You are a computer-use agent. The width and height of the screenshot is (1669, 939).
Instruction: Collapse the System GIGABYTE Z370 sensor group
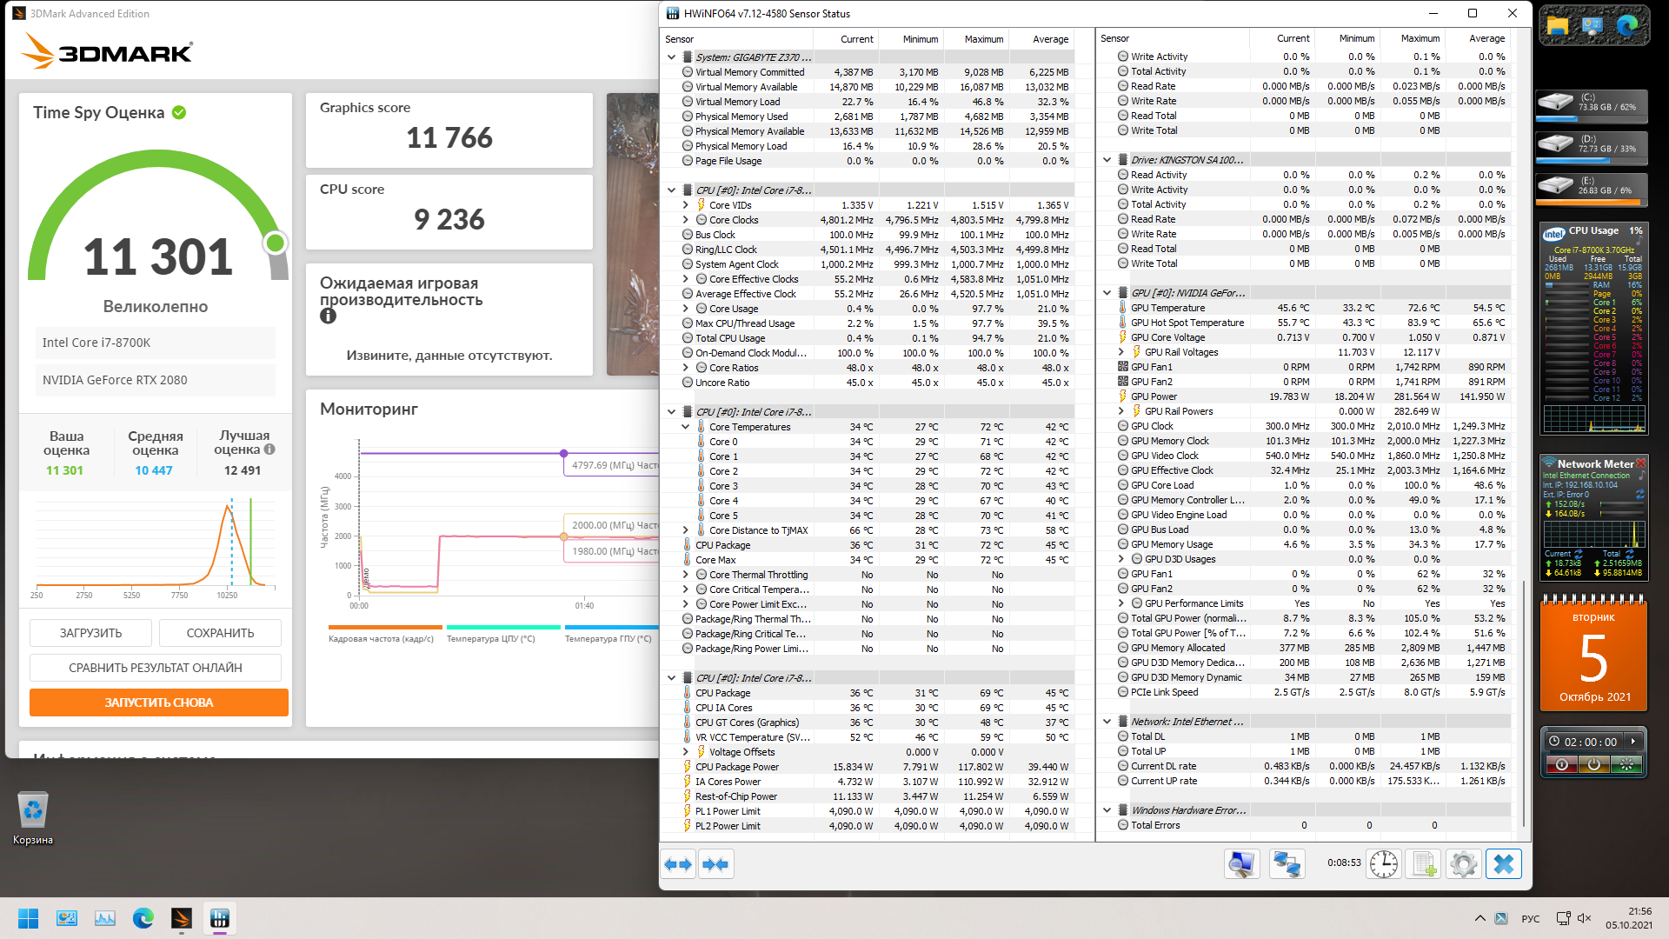(671, 57)
